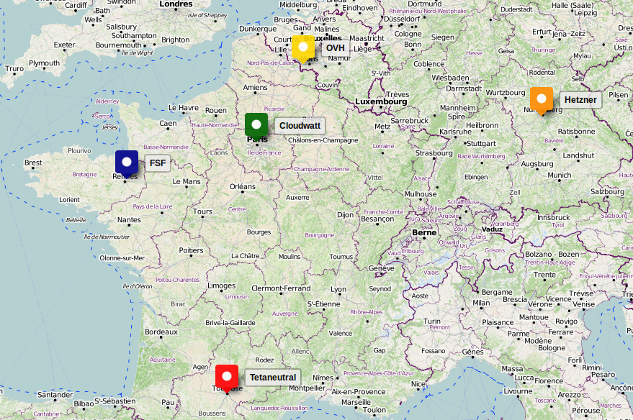Open the Tetaneutral marker label

tap(273, 378)
